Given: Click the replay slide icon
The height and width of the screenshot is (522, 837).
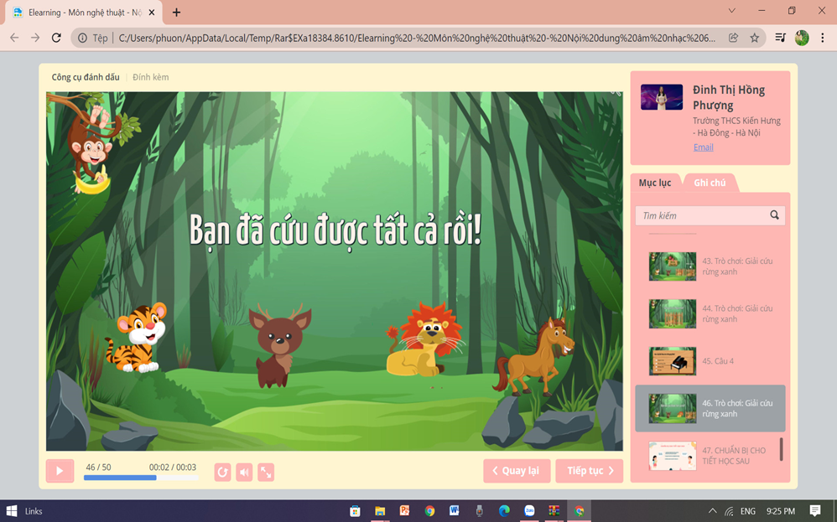Looking at the screenshot, I should pyautogui.click(x=222, y=473).
